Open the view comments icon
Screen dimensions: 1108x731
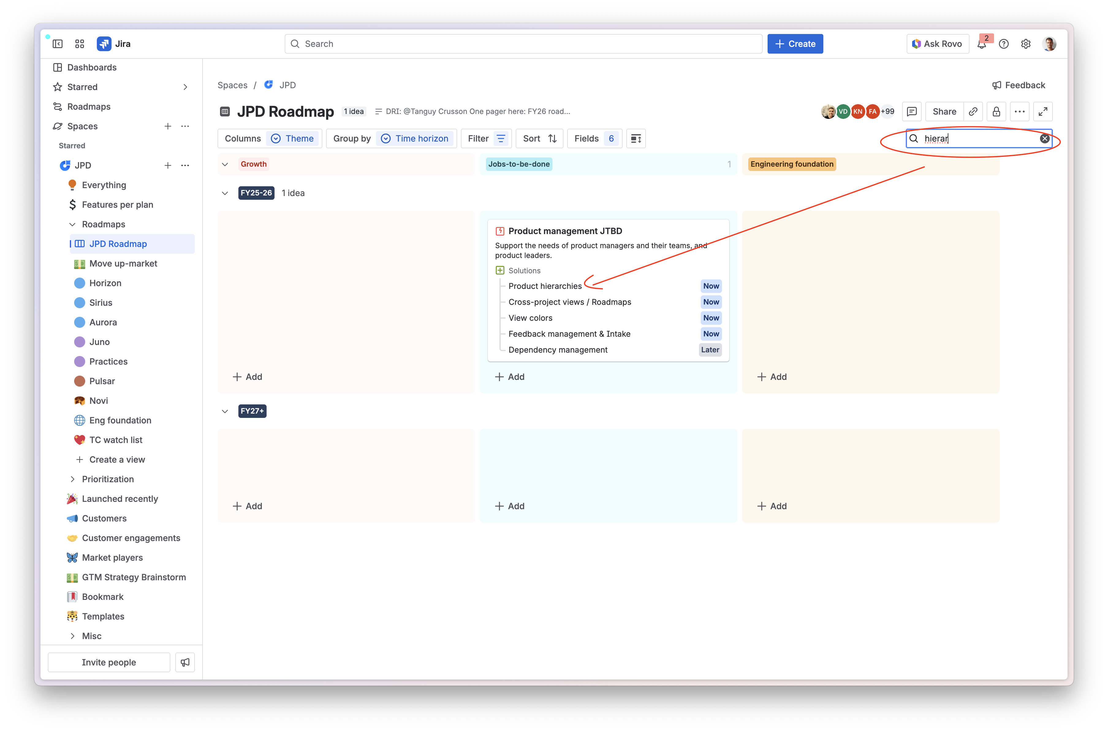coord(912,112)
